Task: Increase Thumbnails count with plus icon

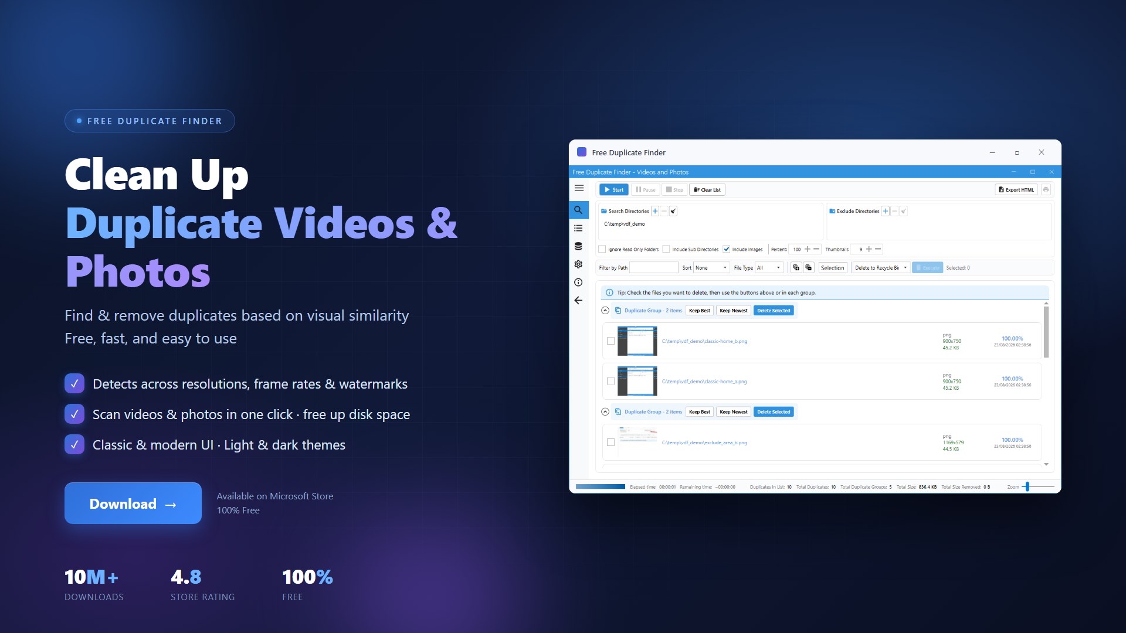Action: (x=869, y=249)
